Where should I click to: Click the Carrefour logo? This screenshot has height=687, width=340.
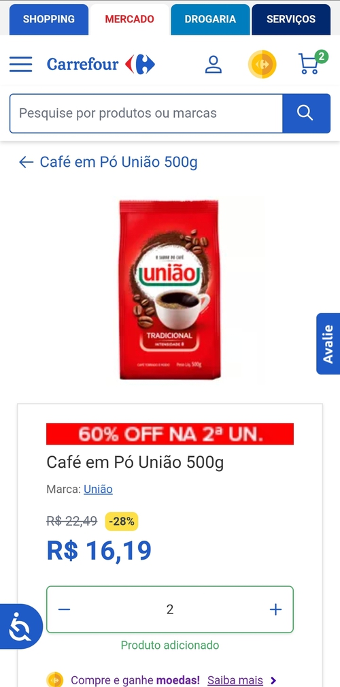(101, 65)
